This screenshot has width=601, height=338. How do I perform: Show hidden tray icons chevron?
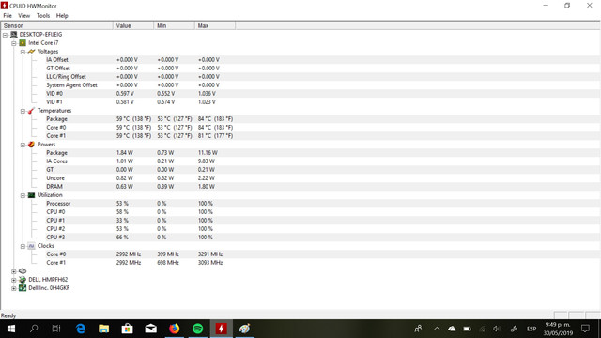click(x=437, y=329)
